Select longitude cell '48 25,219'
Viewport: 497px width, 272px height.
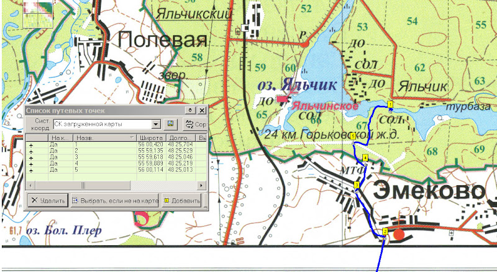[x=180, y=164]
